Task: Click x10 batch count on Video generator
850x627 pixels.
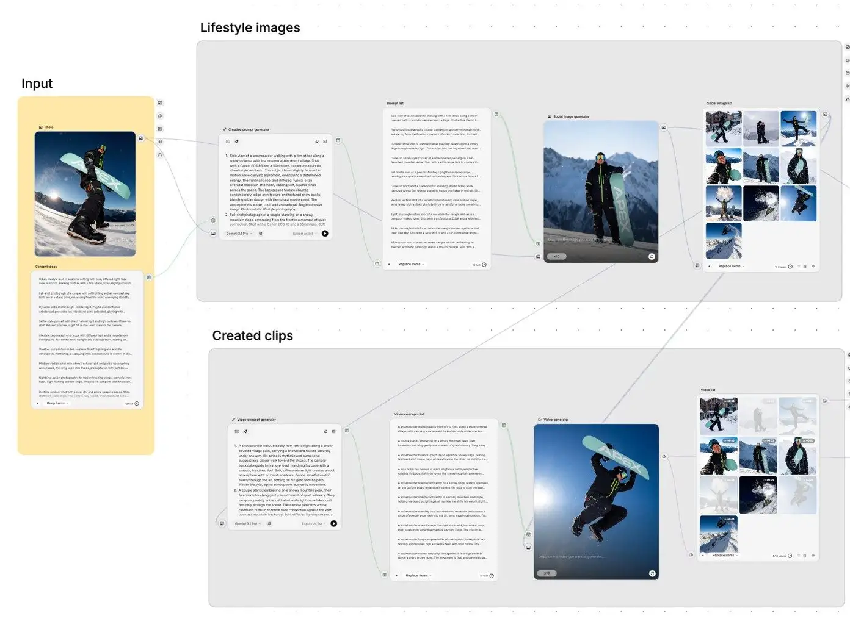Action: tap(547, 573)
